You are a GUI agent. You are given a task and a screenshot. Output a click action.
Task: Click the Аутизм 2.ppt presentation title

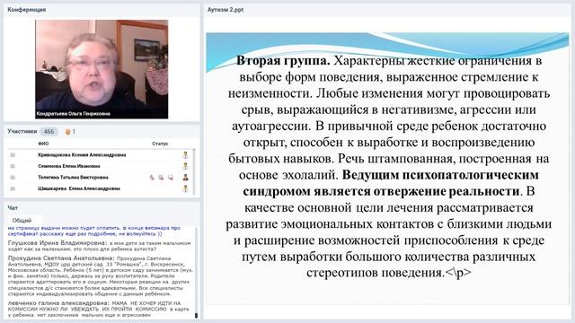click(x=226, y=10)
